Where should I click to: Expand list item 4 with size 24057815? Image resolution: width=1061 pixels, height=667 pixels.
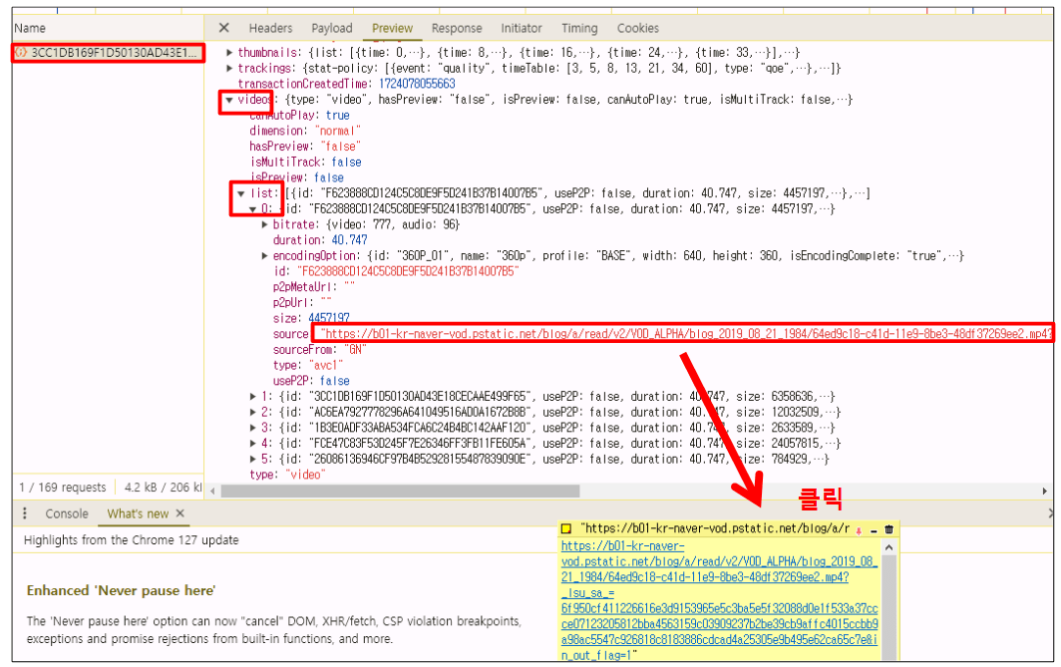point(253,443)
